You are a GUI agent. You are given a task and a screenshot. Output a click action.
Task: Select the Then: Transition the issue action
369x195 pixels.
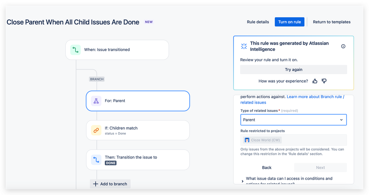(138, 160)
